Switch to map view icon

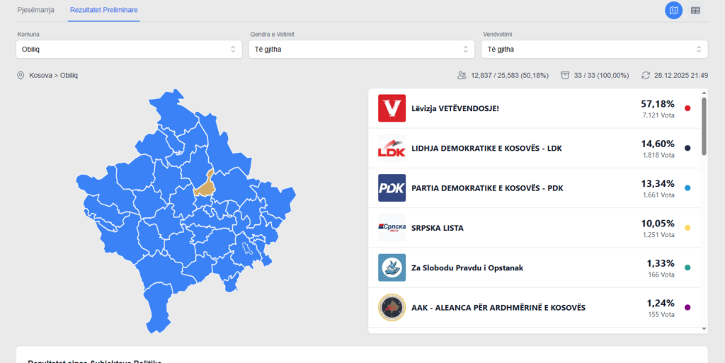(674, 11)
